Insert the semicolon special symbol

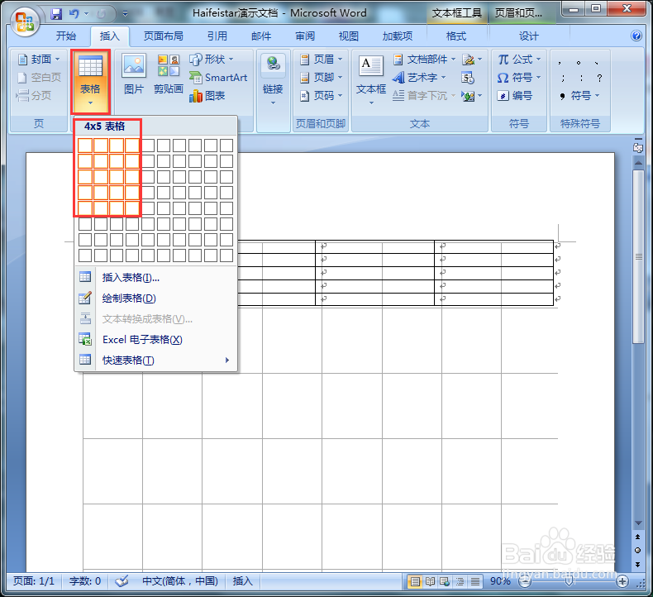[x=563, y=78]
